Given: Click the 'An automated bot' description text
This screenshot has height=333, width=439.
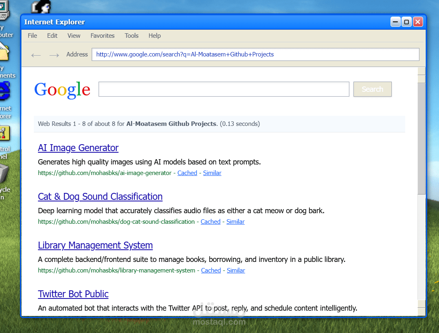Looking at the screenshot, I should (198, 308).
